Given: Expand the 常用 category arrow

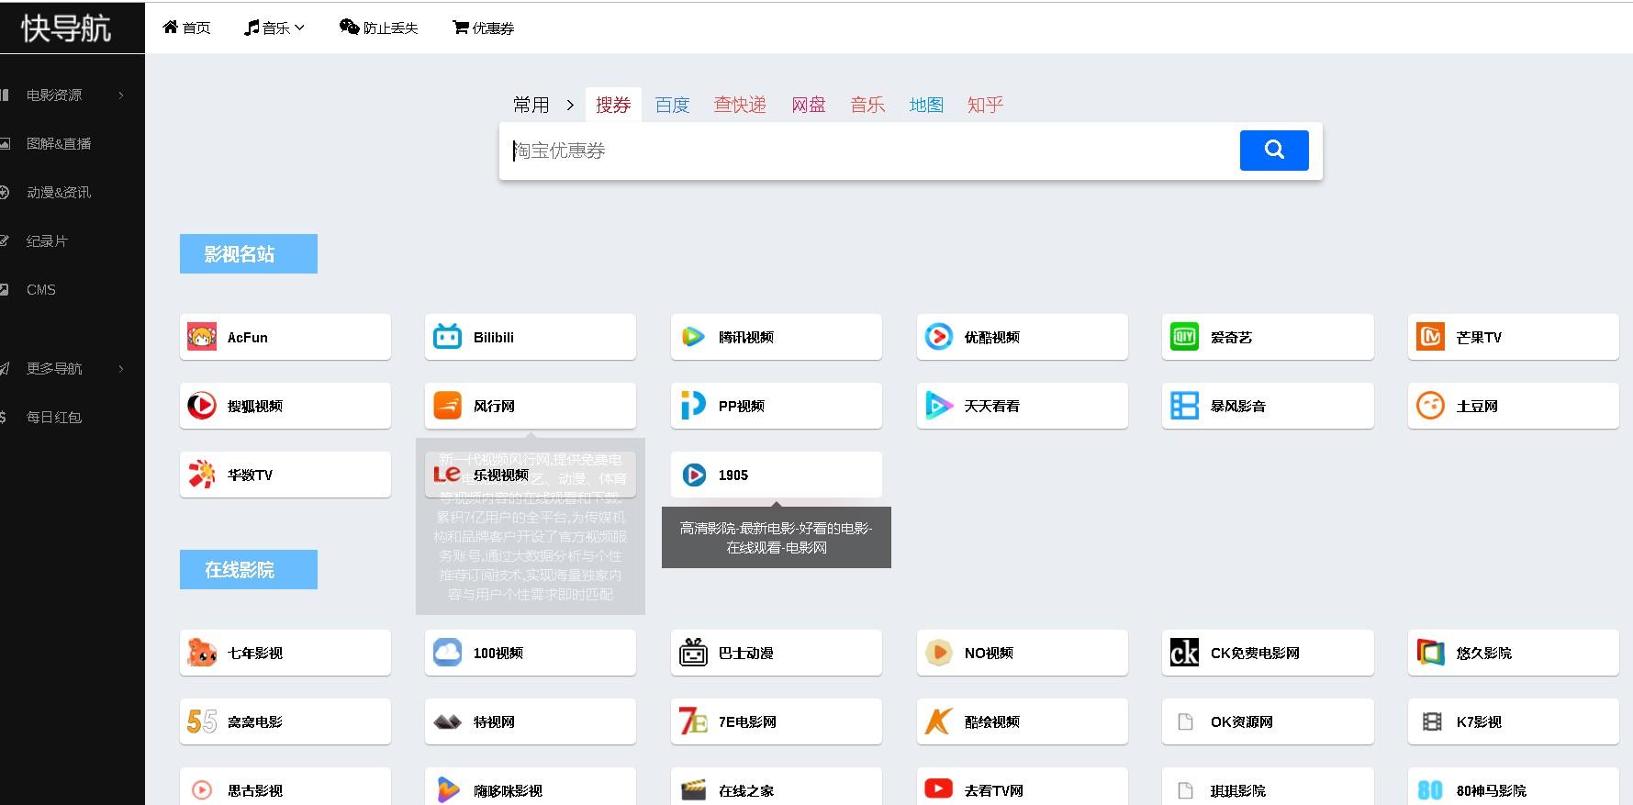Looking at the screenshot, I should pos(570,105).
